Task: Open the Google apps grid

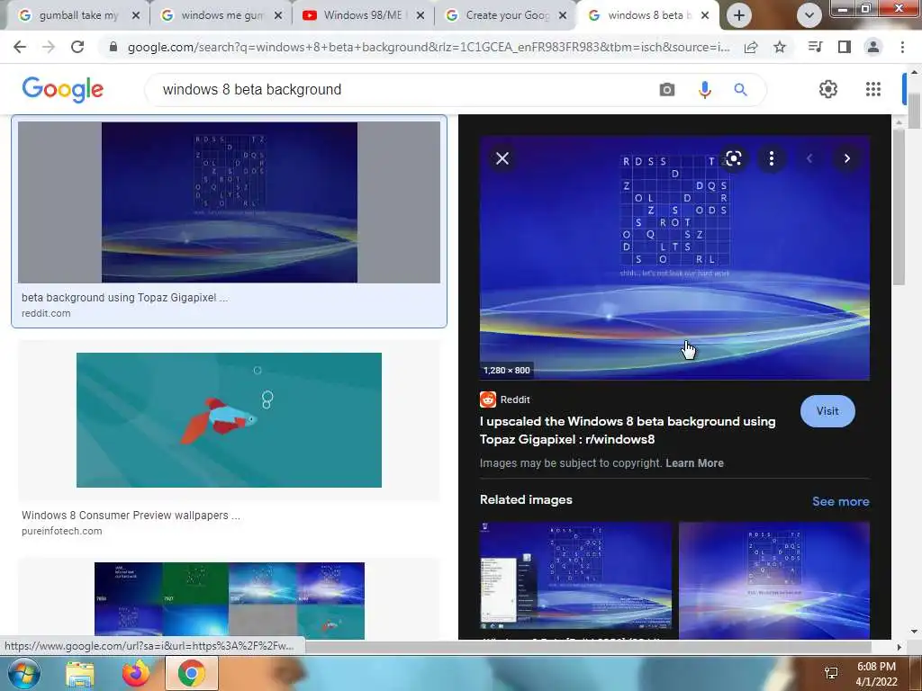Action: (x=873, y=89)
